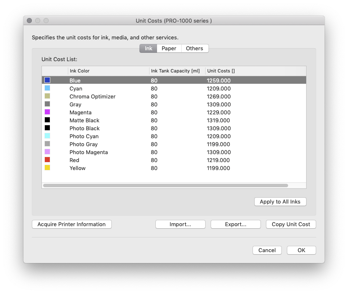
Task: Click Acquire Printer Information
Action: pyautogui.click(x=72, y=224)
